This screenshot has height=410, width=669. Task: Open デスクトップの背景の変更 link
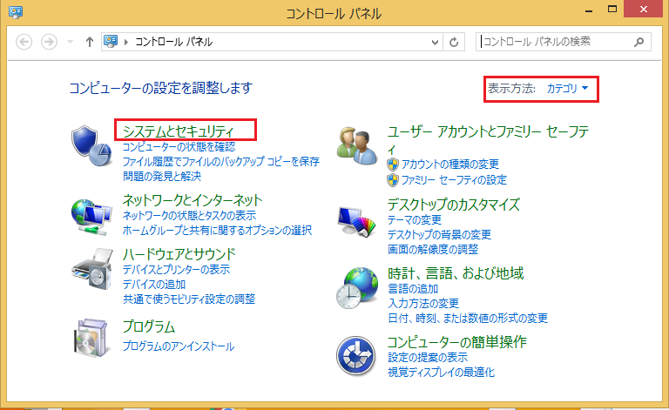[439, 235]
